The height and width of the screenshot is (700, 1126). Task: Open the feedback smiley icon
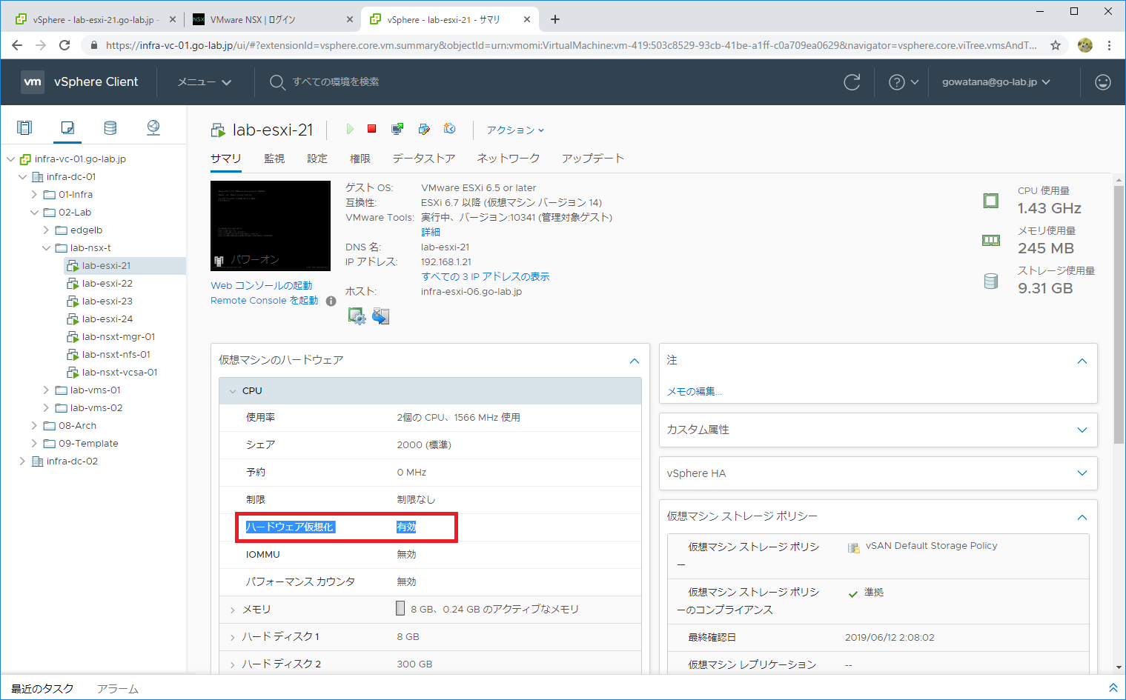[x=1102, y=82]
